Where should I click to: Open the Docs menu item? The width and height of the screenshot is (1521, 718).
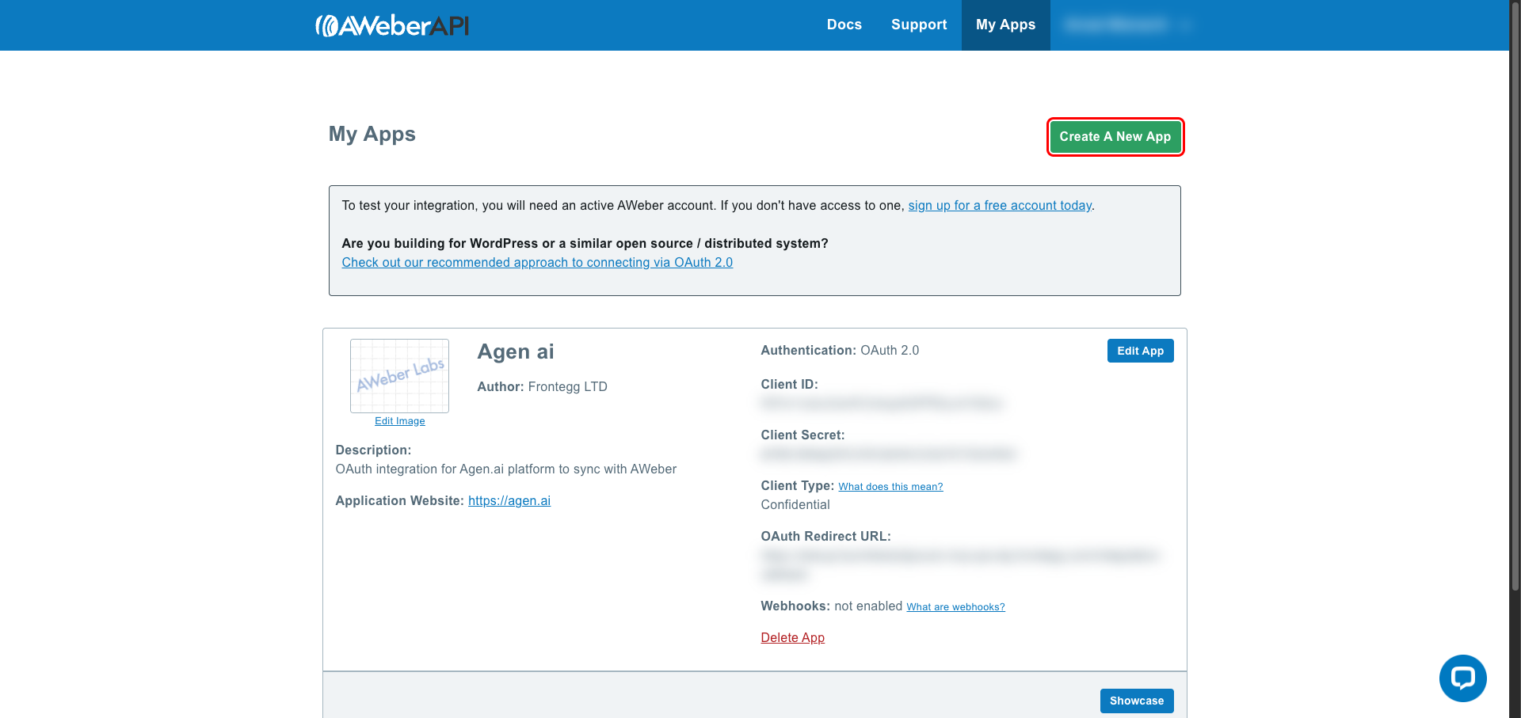coord(844,25)
